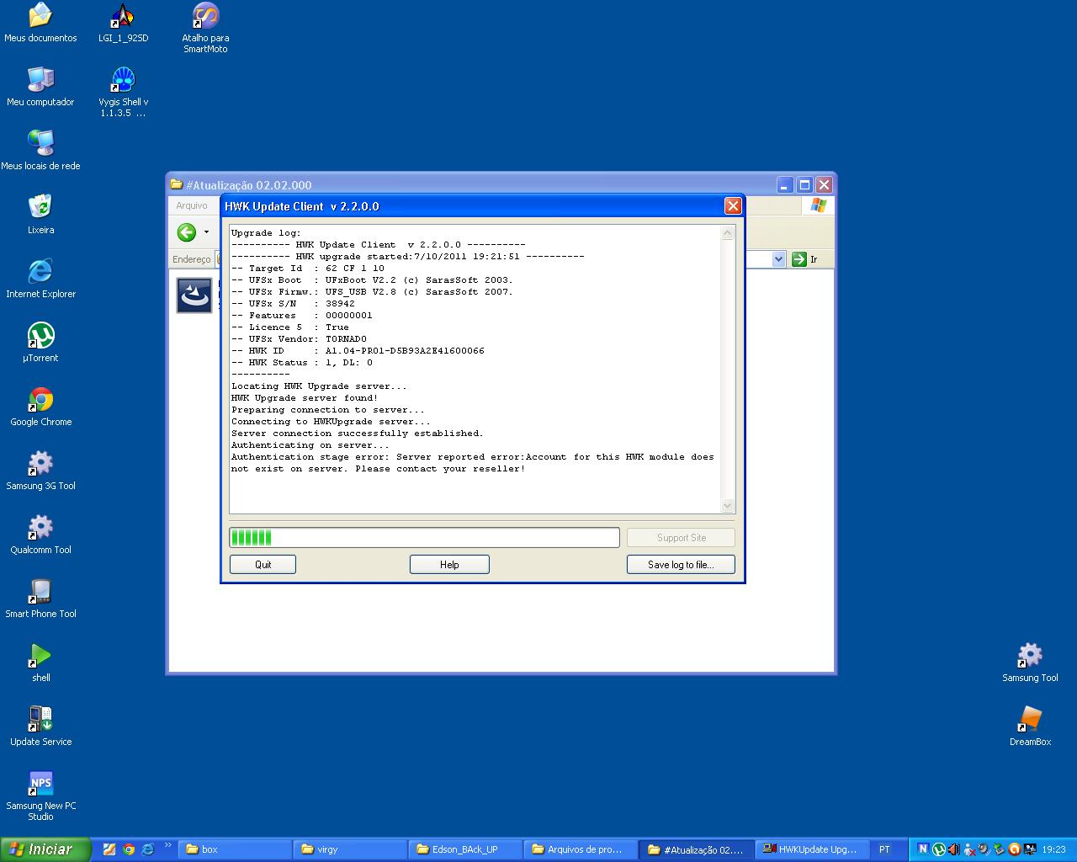Click log scrollbar down arrow
Image resolution: width=1077 pixels, height=862 pixels.
coord(728,505)
